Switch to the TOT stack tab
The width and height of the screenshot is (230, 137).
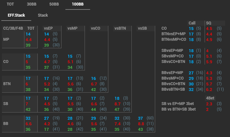pos(10,4)
